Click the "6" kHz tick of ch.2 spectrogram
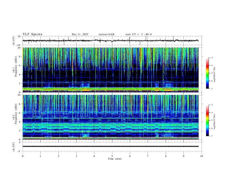This screenshot has width=227, height=175. click(20, 113)
